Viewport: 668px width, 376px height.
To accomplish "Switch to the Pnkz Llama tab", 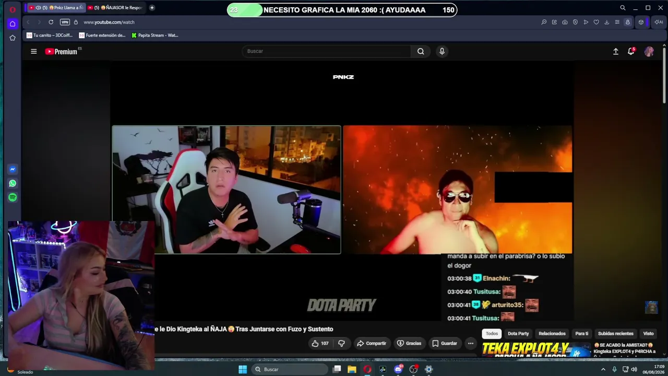I will (55, 8).
